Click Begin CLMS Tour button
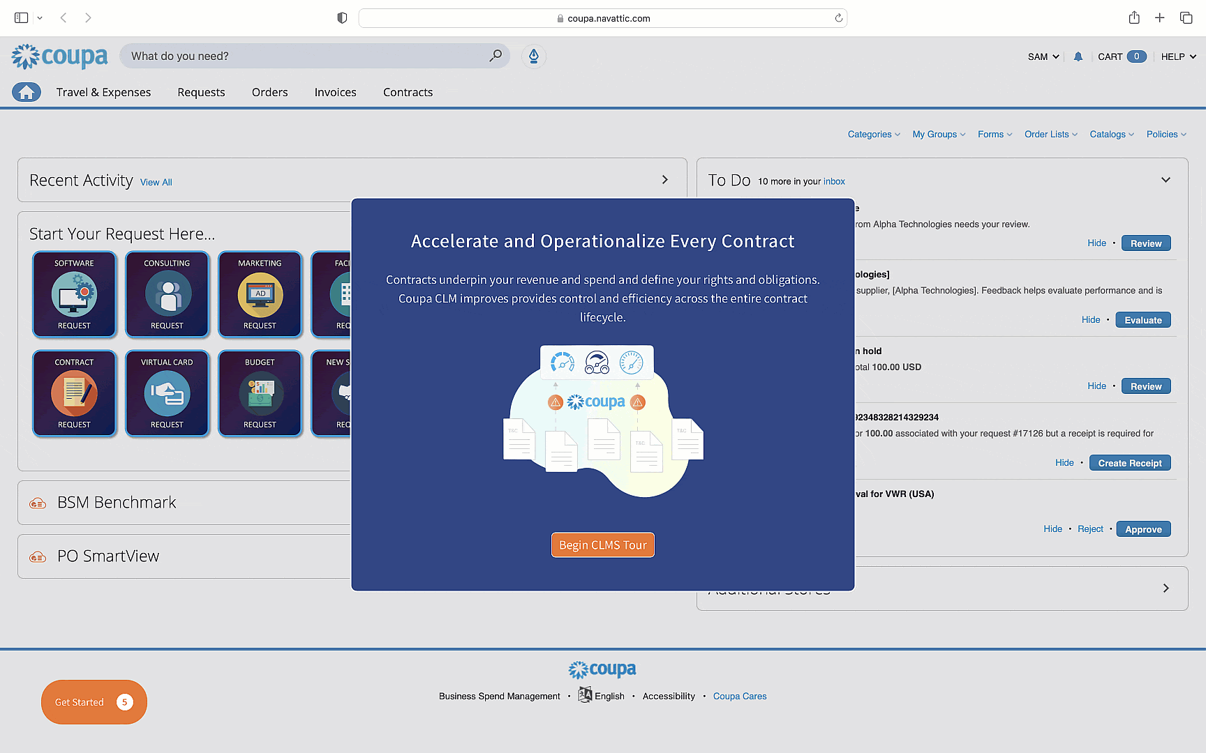1206x753 pixels. 603,545
